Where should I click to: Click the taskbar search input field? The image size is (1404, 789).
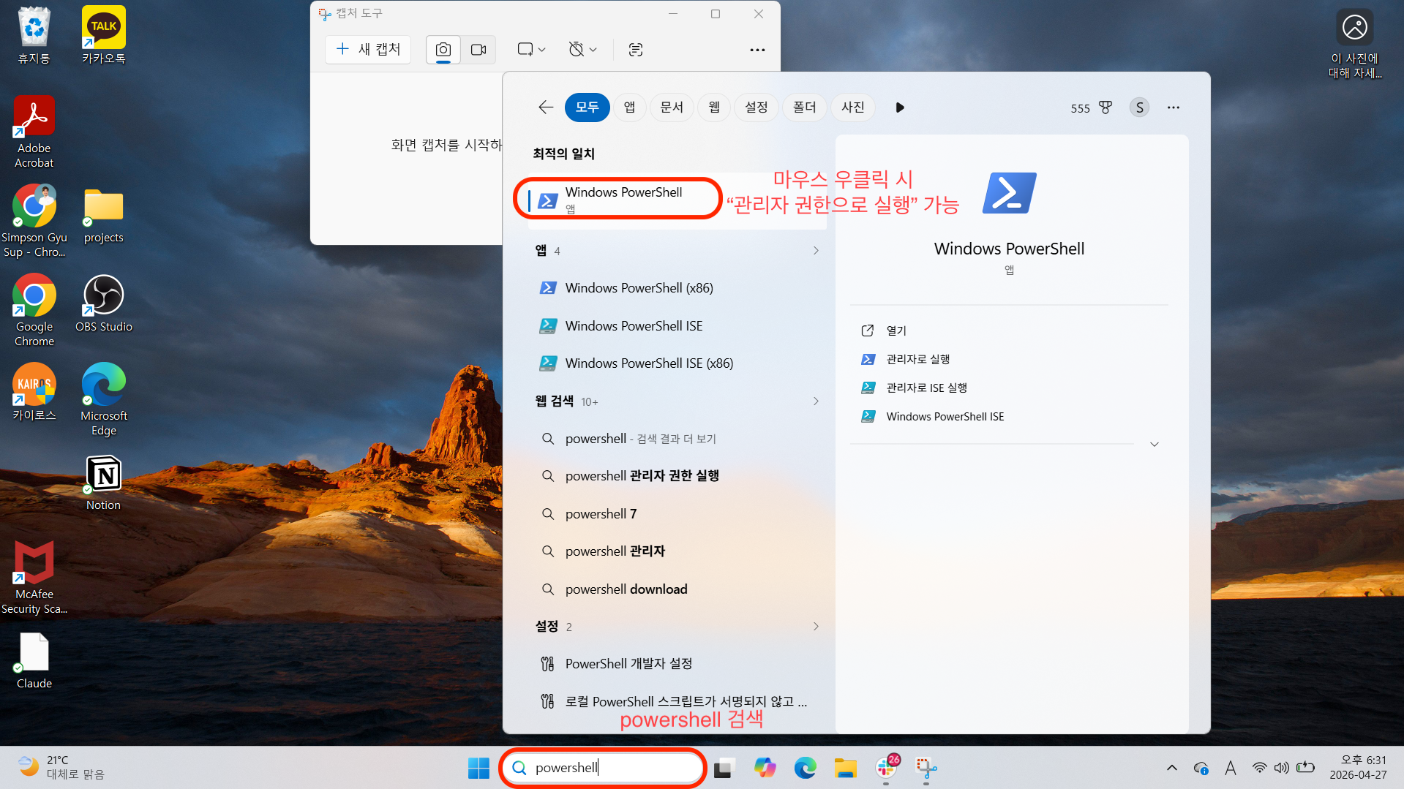[602, 768]
